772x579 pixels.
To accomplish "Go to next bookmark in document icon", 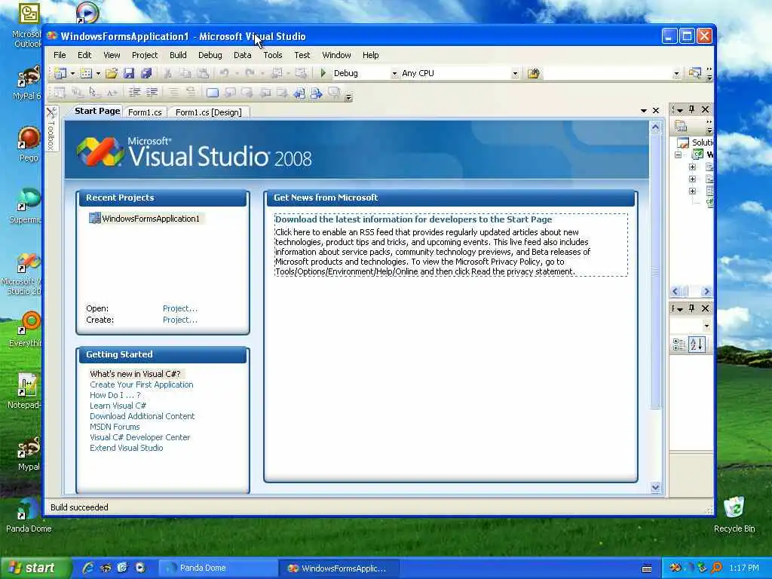I will pos(316,93).
